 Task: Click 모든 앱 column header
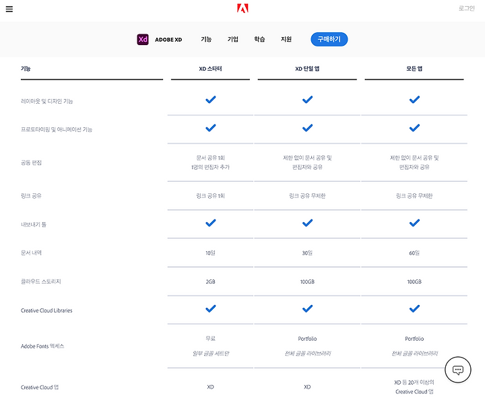(x=414, y=69)
